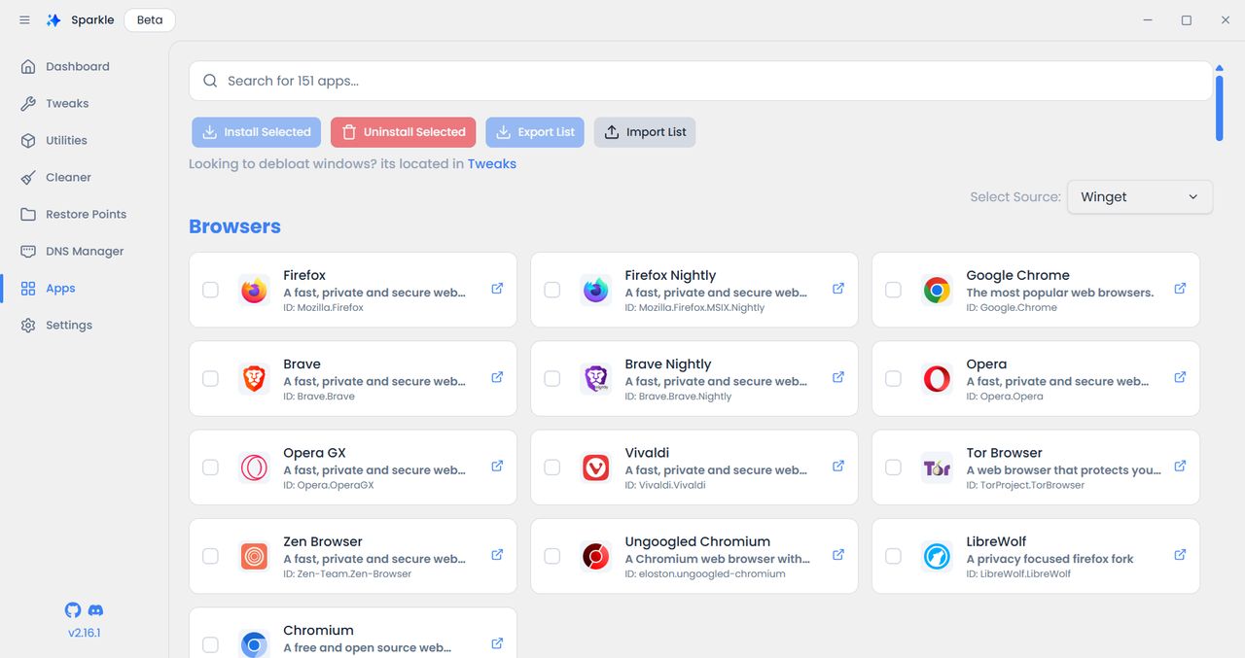Select the Ungoogled Chromium checkbox

pos(551,556)
